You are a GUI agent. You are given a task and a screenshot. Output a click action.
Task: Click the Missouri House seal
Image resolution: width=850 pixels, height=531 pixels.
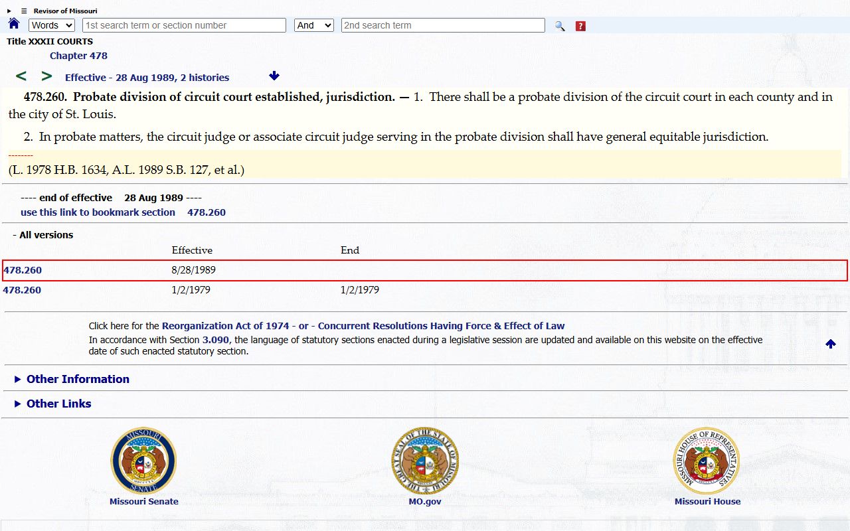point(707,461)
